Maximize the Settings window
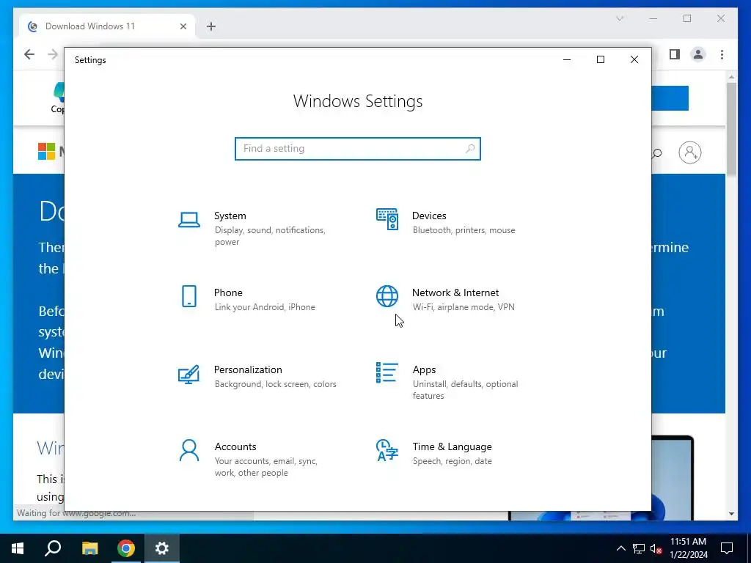 [x=600, y=59]
